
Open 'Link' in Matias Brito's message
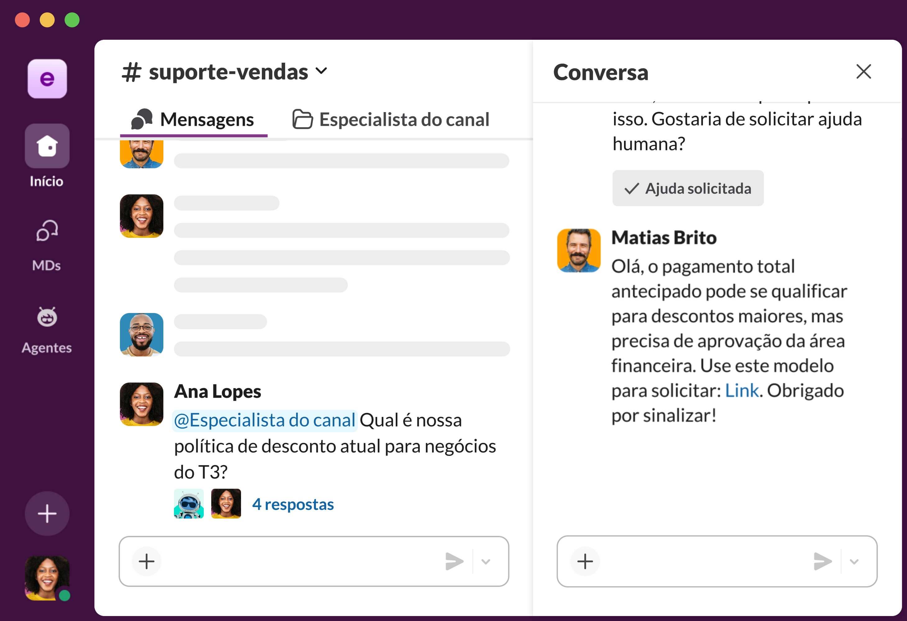(741, 391)
